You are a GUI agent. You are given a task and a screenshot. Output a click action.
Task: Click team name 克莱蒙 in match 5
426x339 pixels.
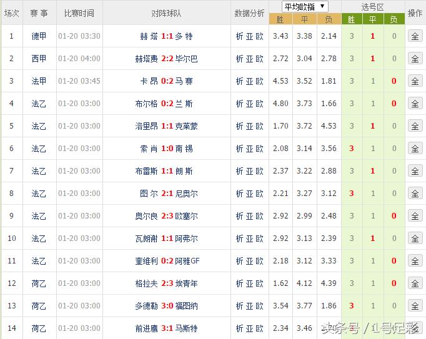click(x=186, y=126)
